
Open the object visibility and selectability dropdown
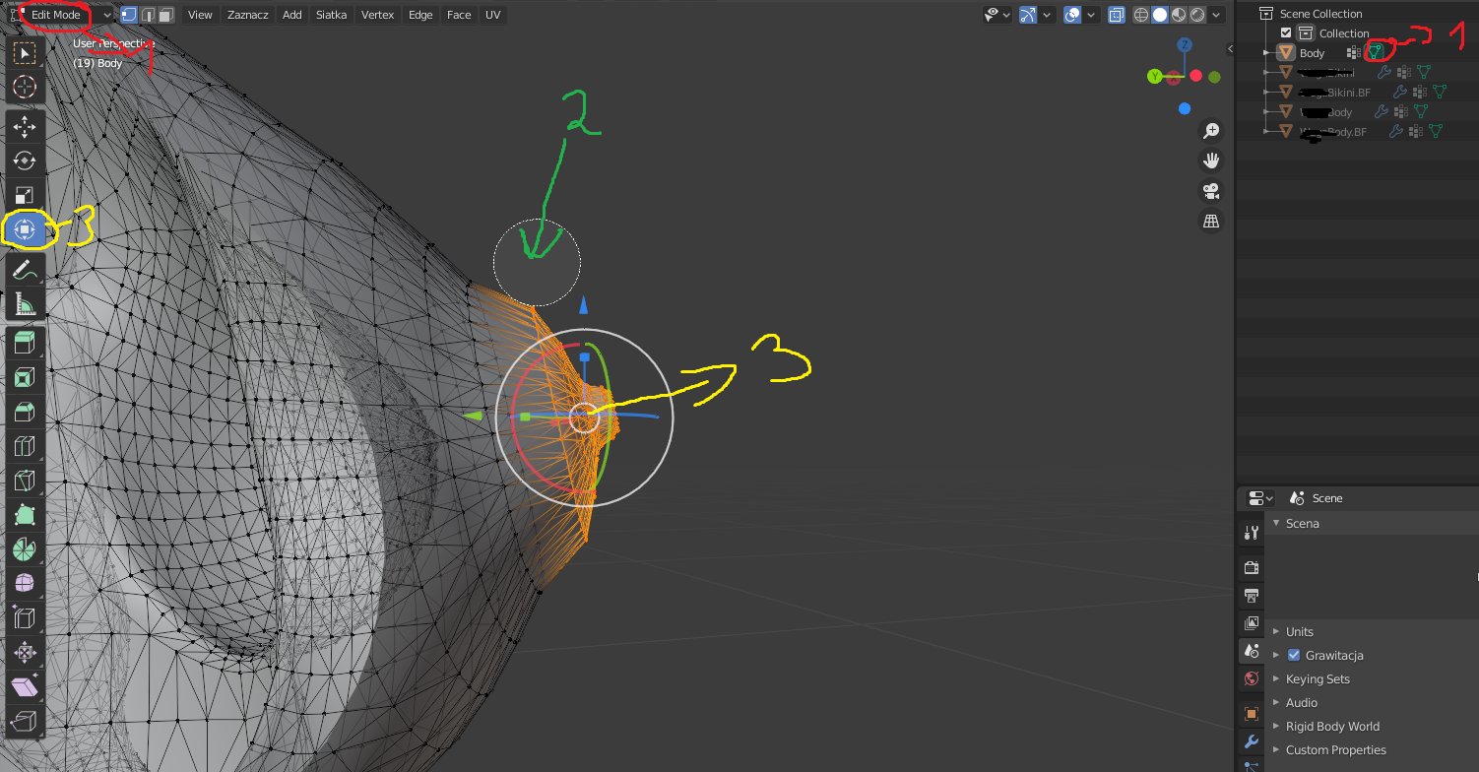pyautogui.click(x=998, y=15)
